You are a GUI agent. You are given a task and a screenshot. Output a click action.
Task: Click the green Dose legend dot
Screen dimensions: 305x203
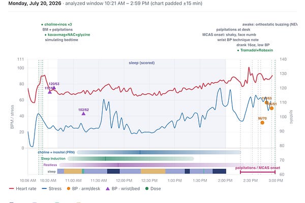(147, 188)
